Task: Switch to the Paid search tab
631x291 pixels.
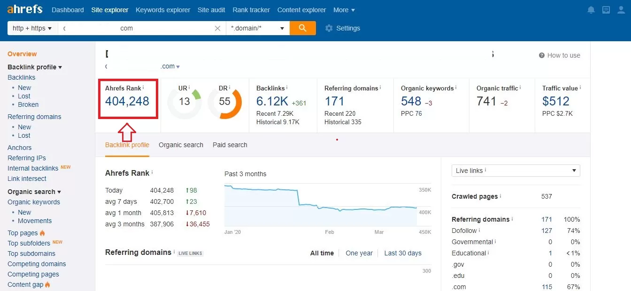Action: pos(230,145)
